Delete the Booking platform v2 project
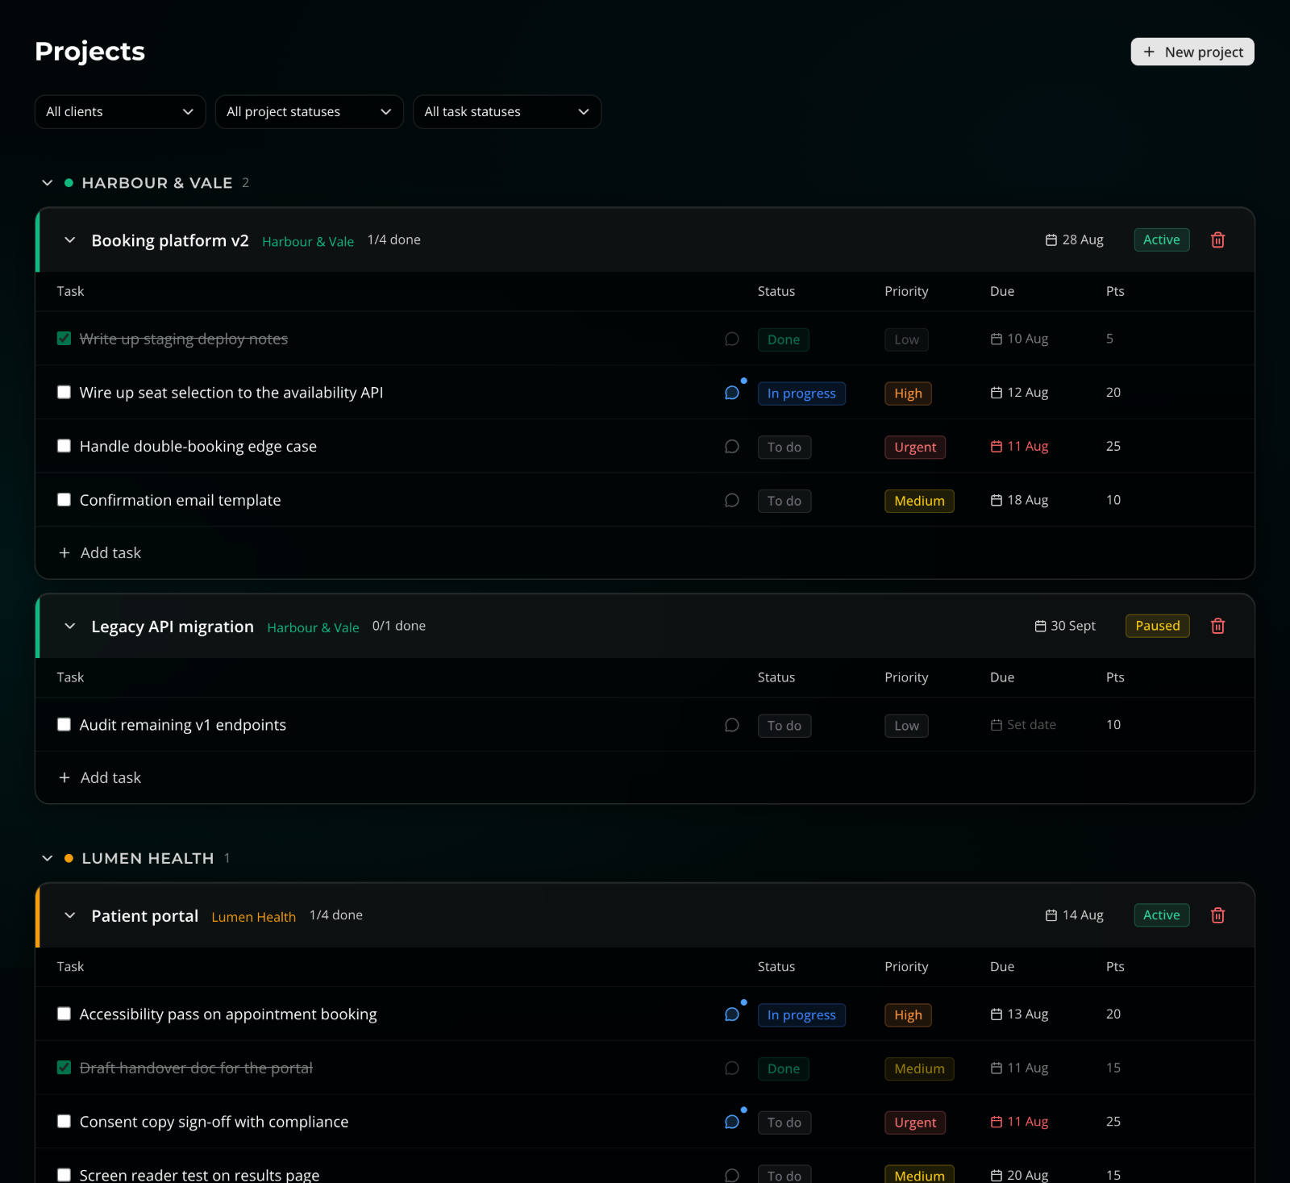The width and height of the screenshot is (1290, 1183). point(1217,240)
